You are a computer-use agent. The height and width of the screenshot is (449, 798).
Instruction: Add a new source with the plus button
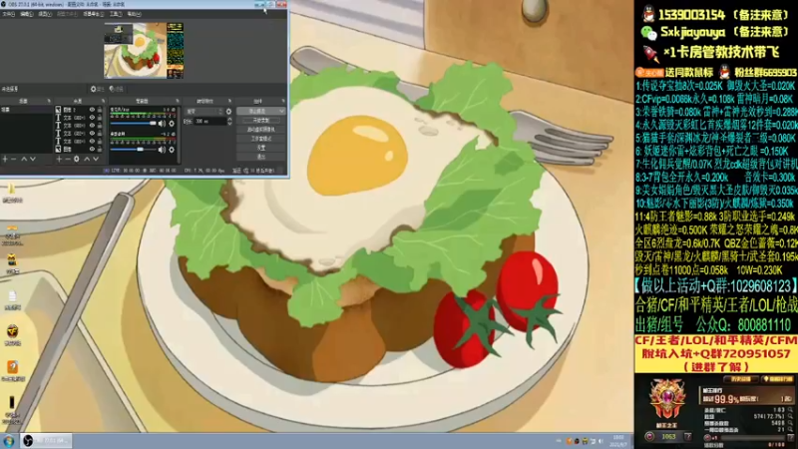coord(59,160)
